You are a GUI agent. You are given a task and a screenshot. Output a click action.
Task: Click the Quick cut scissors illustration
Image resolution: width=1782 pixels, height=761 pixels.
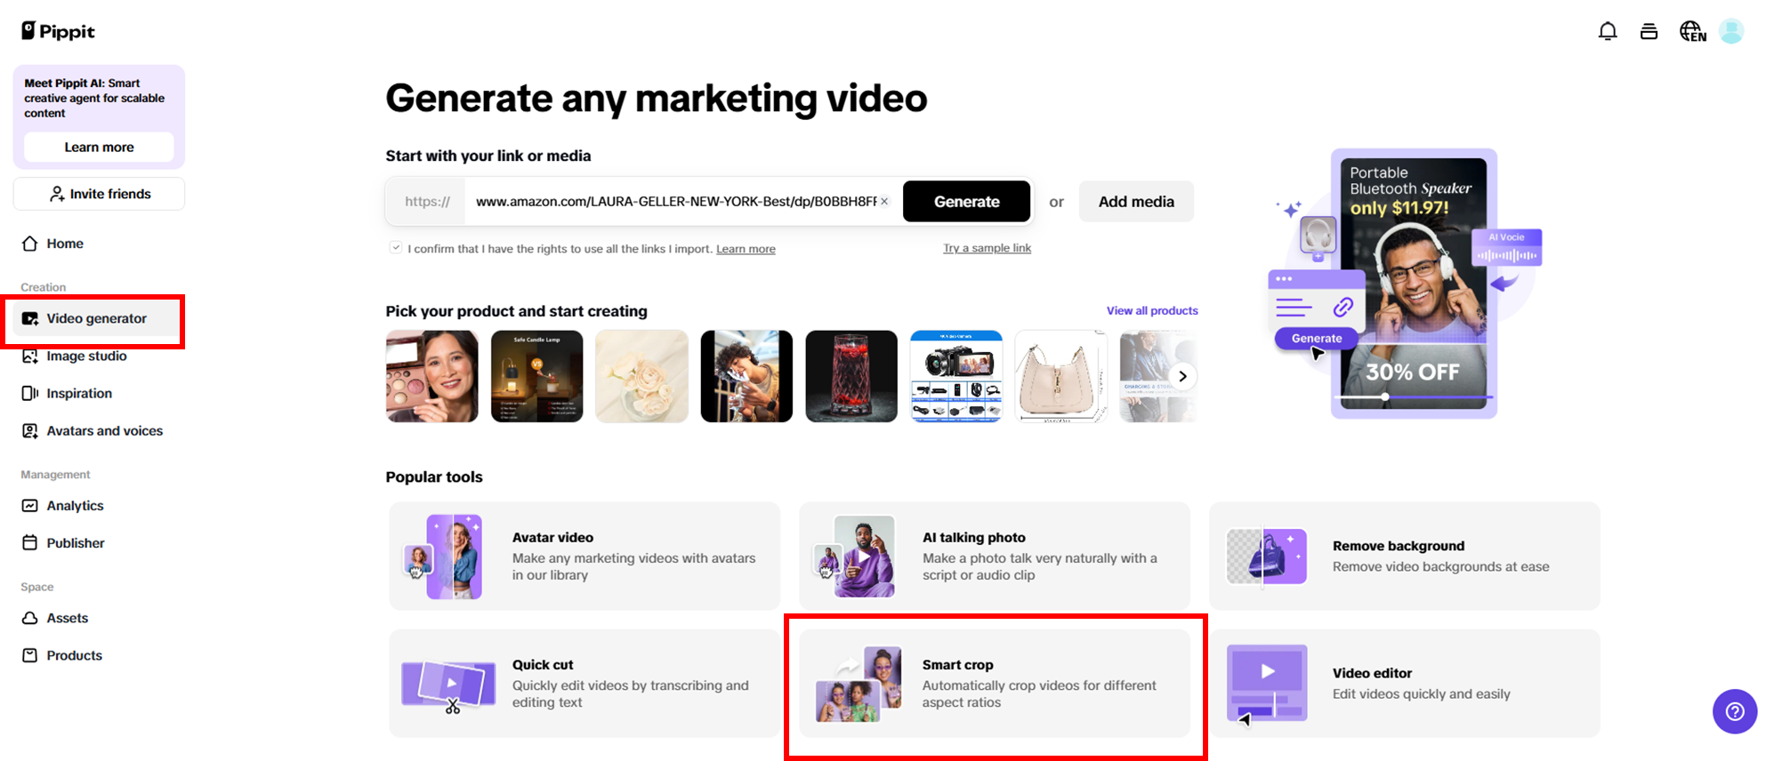448,685
